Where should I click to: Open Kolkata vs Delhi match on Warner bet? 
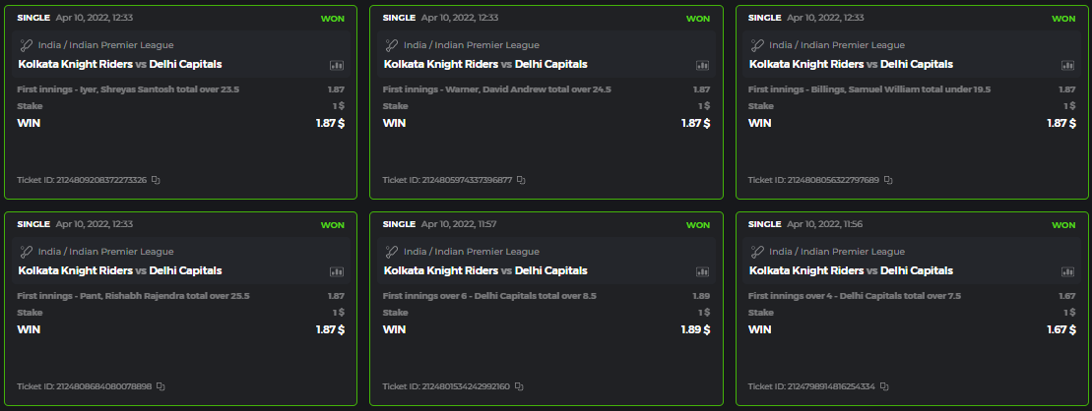[484, 65]
